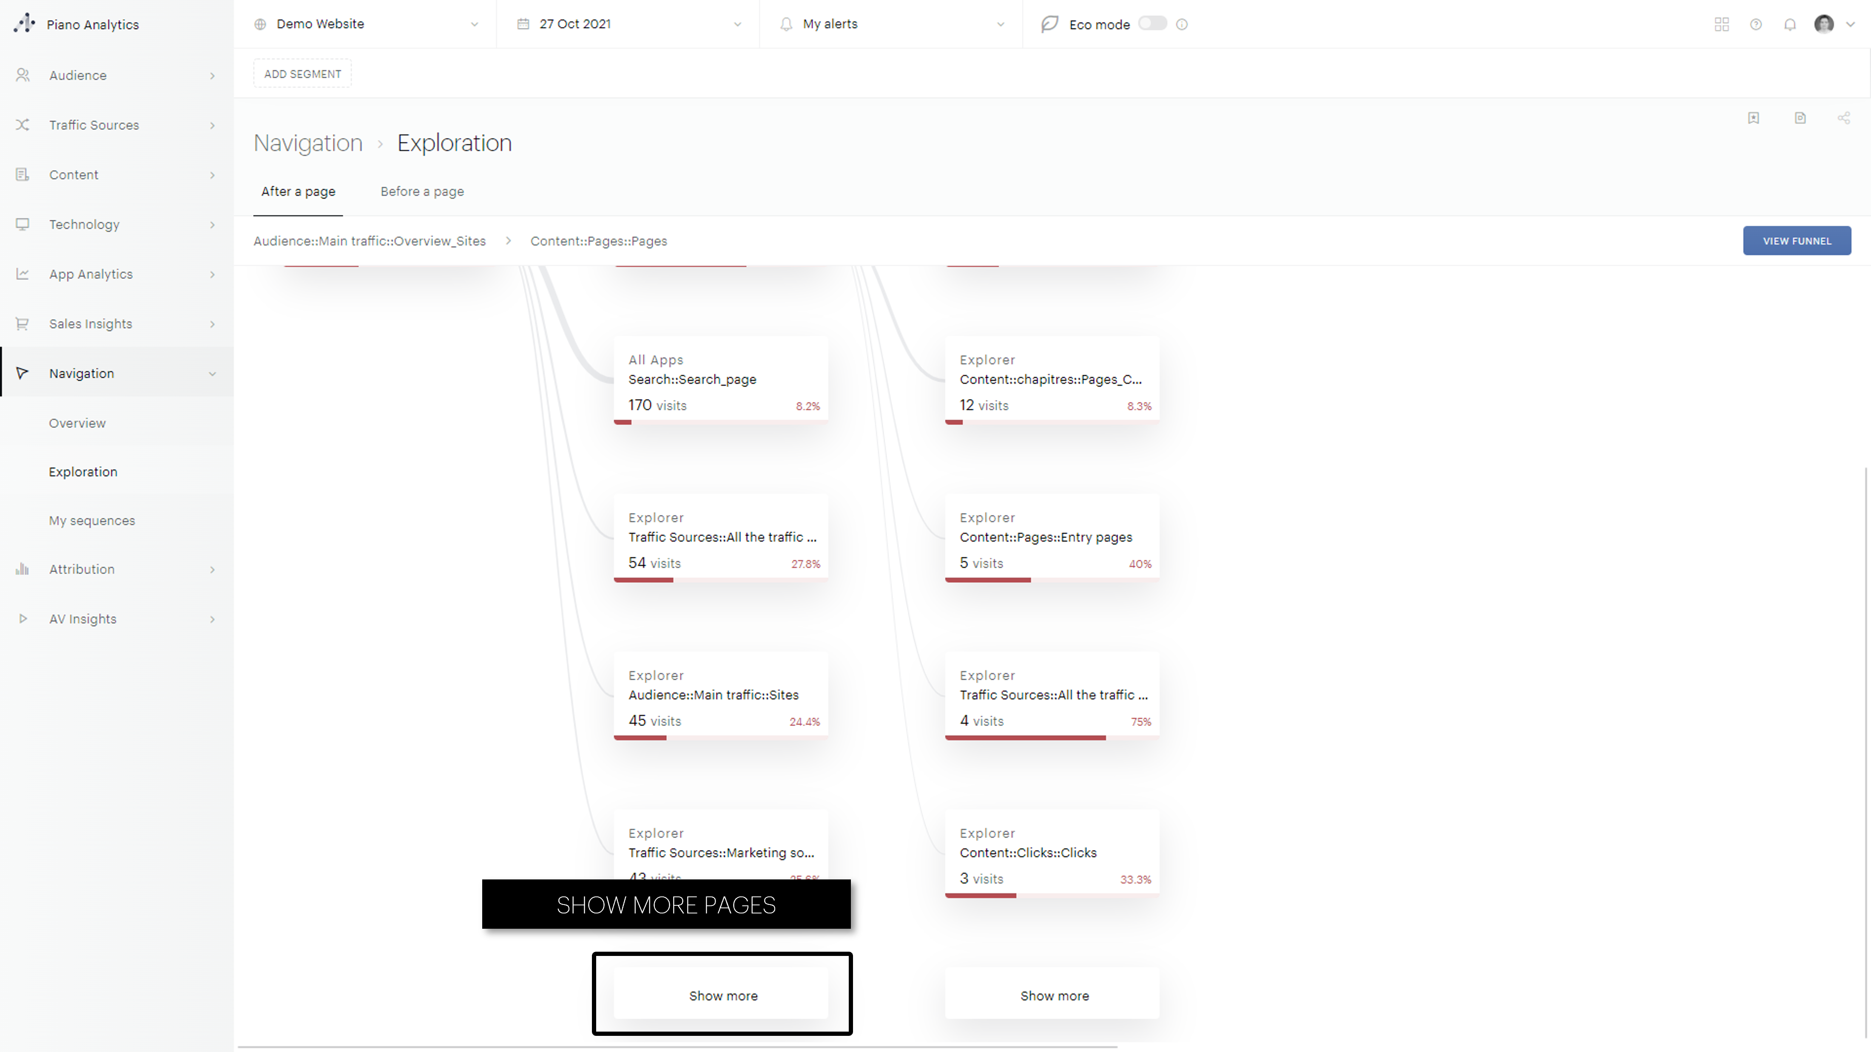This screenshot has height=1052, width=1871.
Task: Select the Sales Insights cart icon
Action: [x=22, y=323]
